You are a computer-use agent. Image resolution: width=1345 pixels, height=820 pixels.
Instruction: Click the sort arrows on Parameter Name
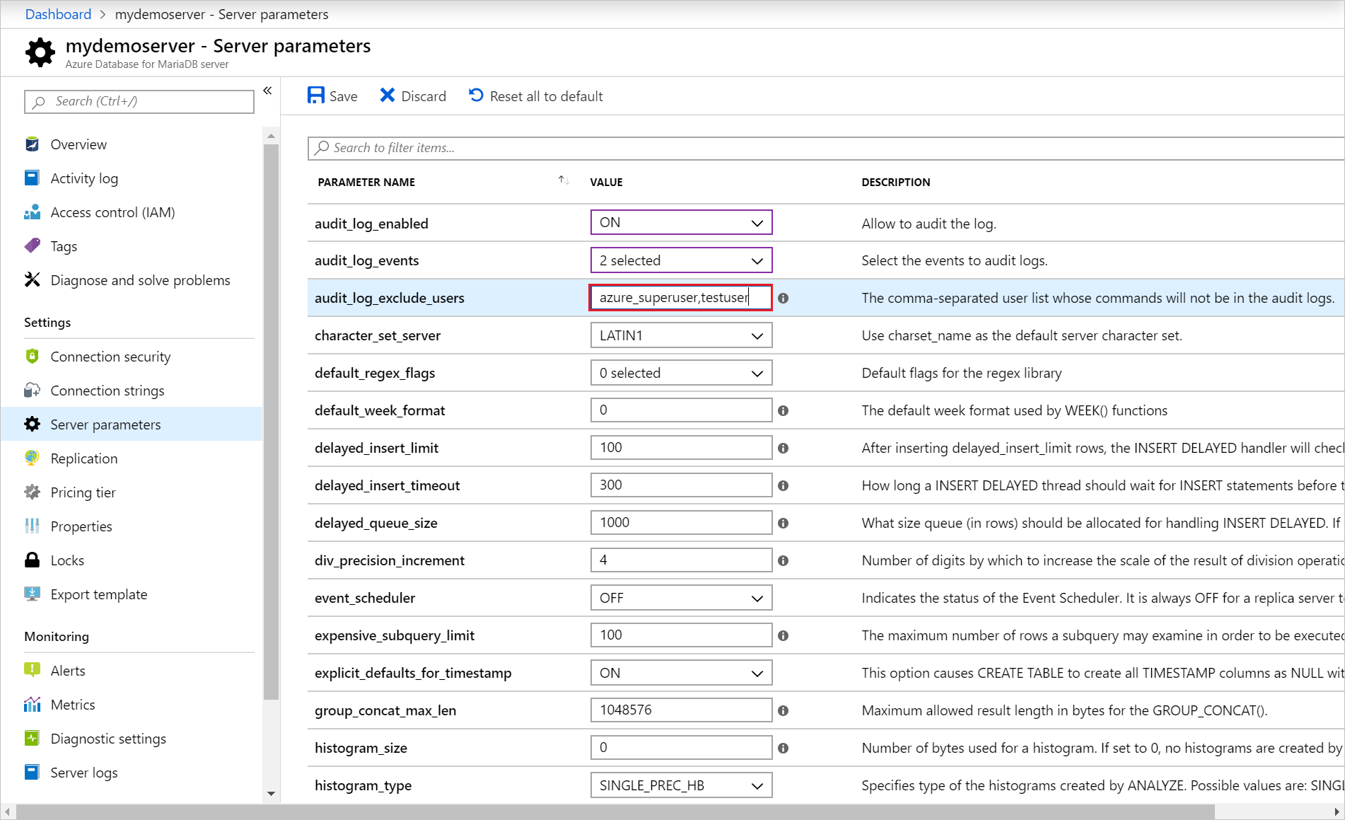pyautogui.click(x=564, y=180)
